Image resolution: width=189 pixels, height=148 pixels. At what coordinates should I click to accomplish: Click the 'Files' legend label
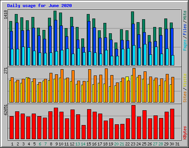pyautogui.click(x=185, y=30)
